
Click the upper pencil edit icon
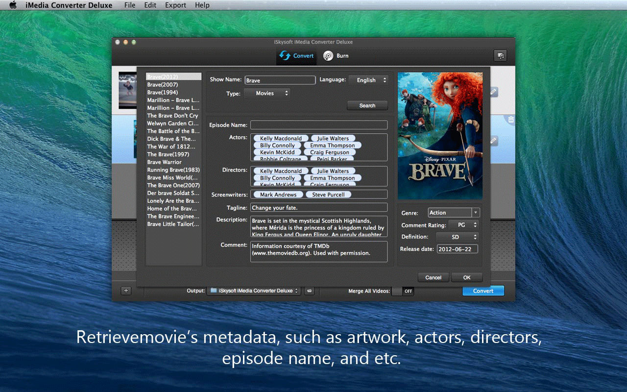coord(493,92)
